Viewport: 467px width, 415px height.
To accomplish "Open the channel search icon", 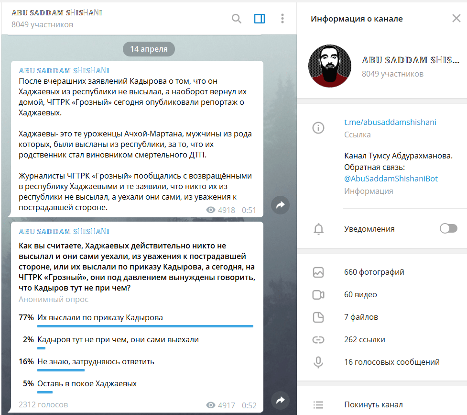I will (x=236, y=19).
